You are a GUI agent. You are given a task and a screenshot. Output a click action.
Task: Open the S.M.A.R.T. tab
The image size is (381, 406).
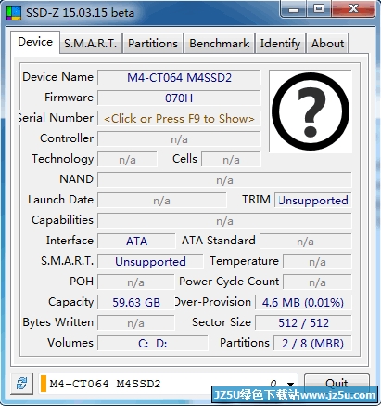point(91,44)
